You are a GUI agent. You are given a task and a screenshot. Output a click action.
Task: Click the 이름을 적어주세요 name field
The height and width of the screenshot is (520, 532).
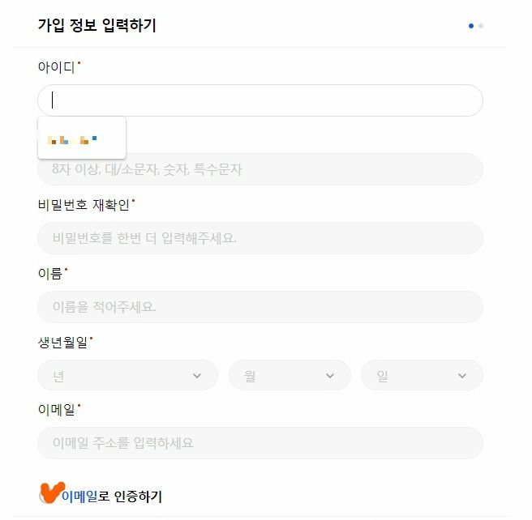[x=260, y=307]
